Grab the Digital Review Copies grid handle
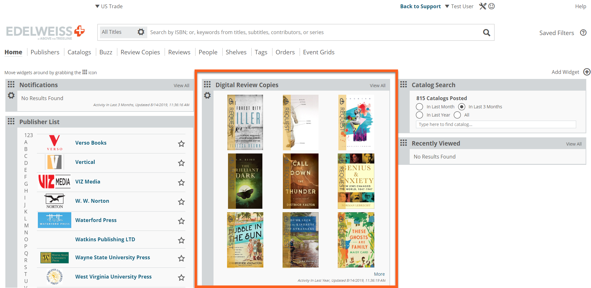 point(207,84)
